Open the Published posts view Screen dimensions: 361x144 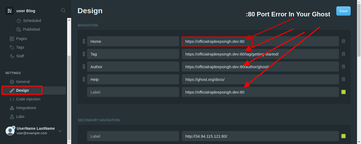tap(31, 29)
